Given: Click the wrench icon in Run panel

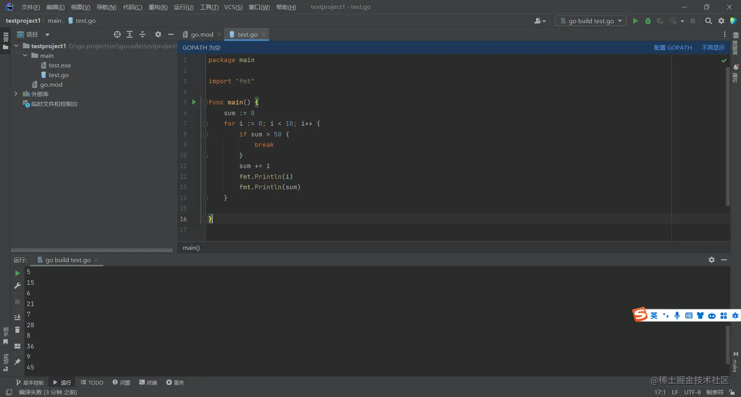Looking at the screenshot, I should pyautogui.click(x=18, y=285).
